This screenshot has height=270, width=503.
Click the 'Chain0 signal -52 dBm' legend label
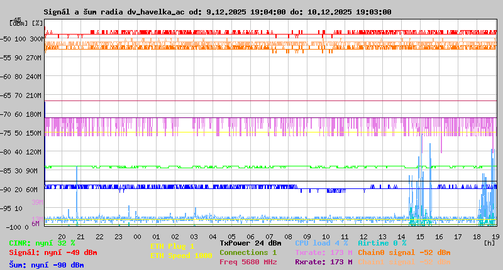(404, 252)
